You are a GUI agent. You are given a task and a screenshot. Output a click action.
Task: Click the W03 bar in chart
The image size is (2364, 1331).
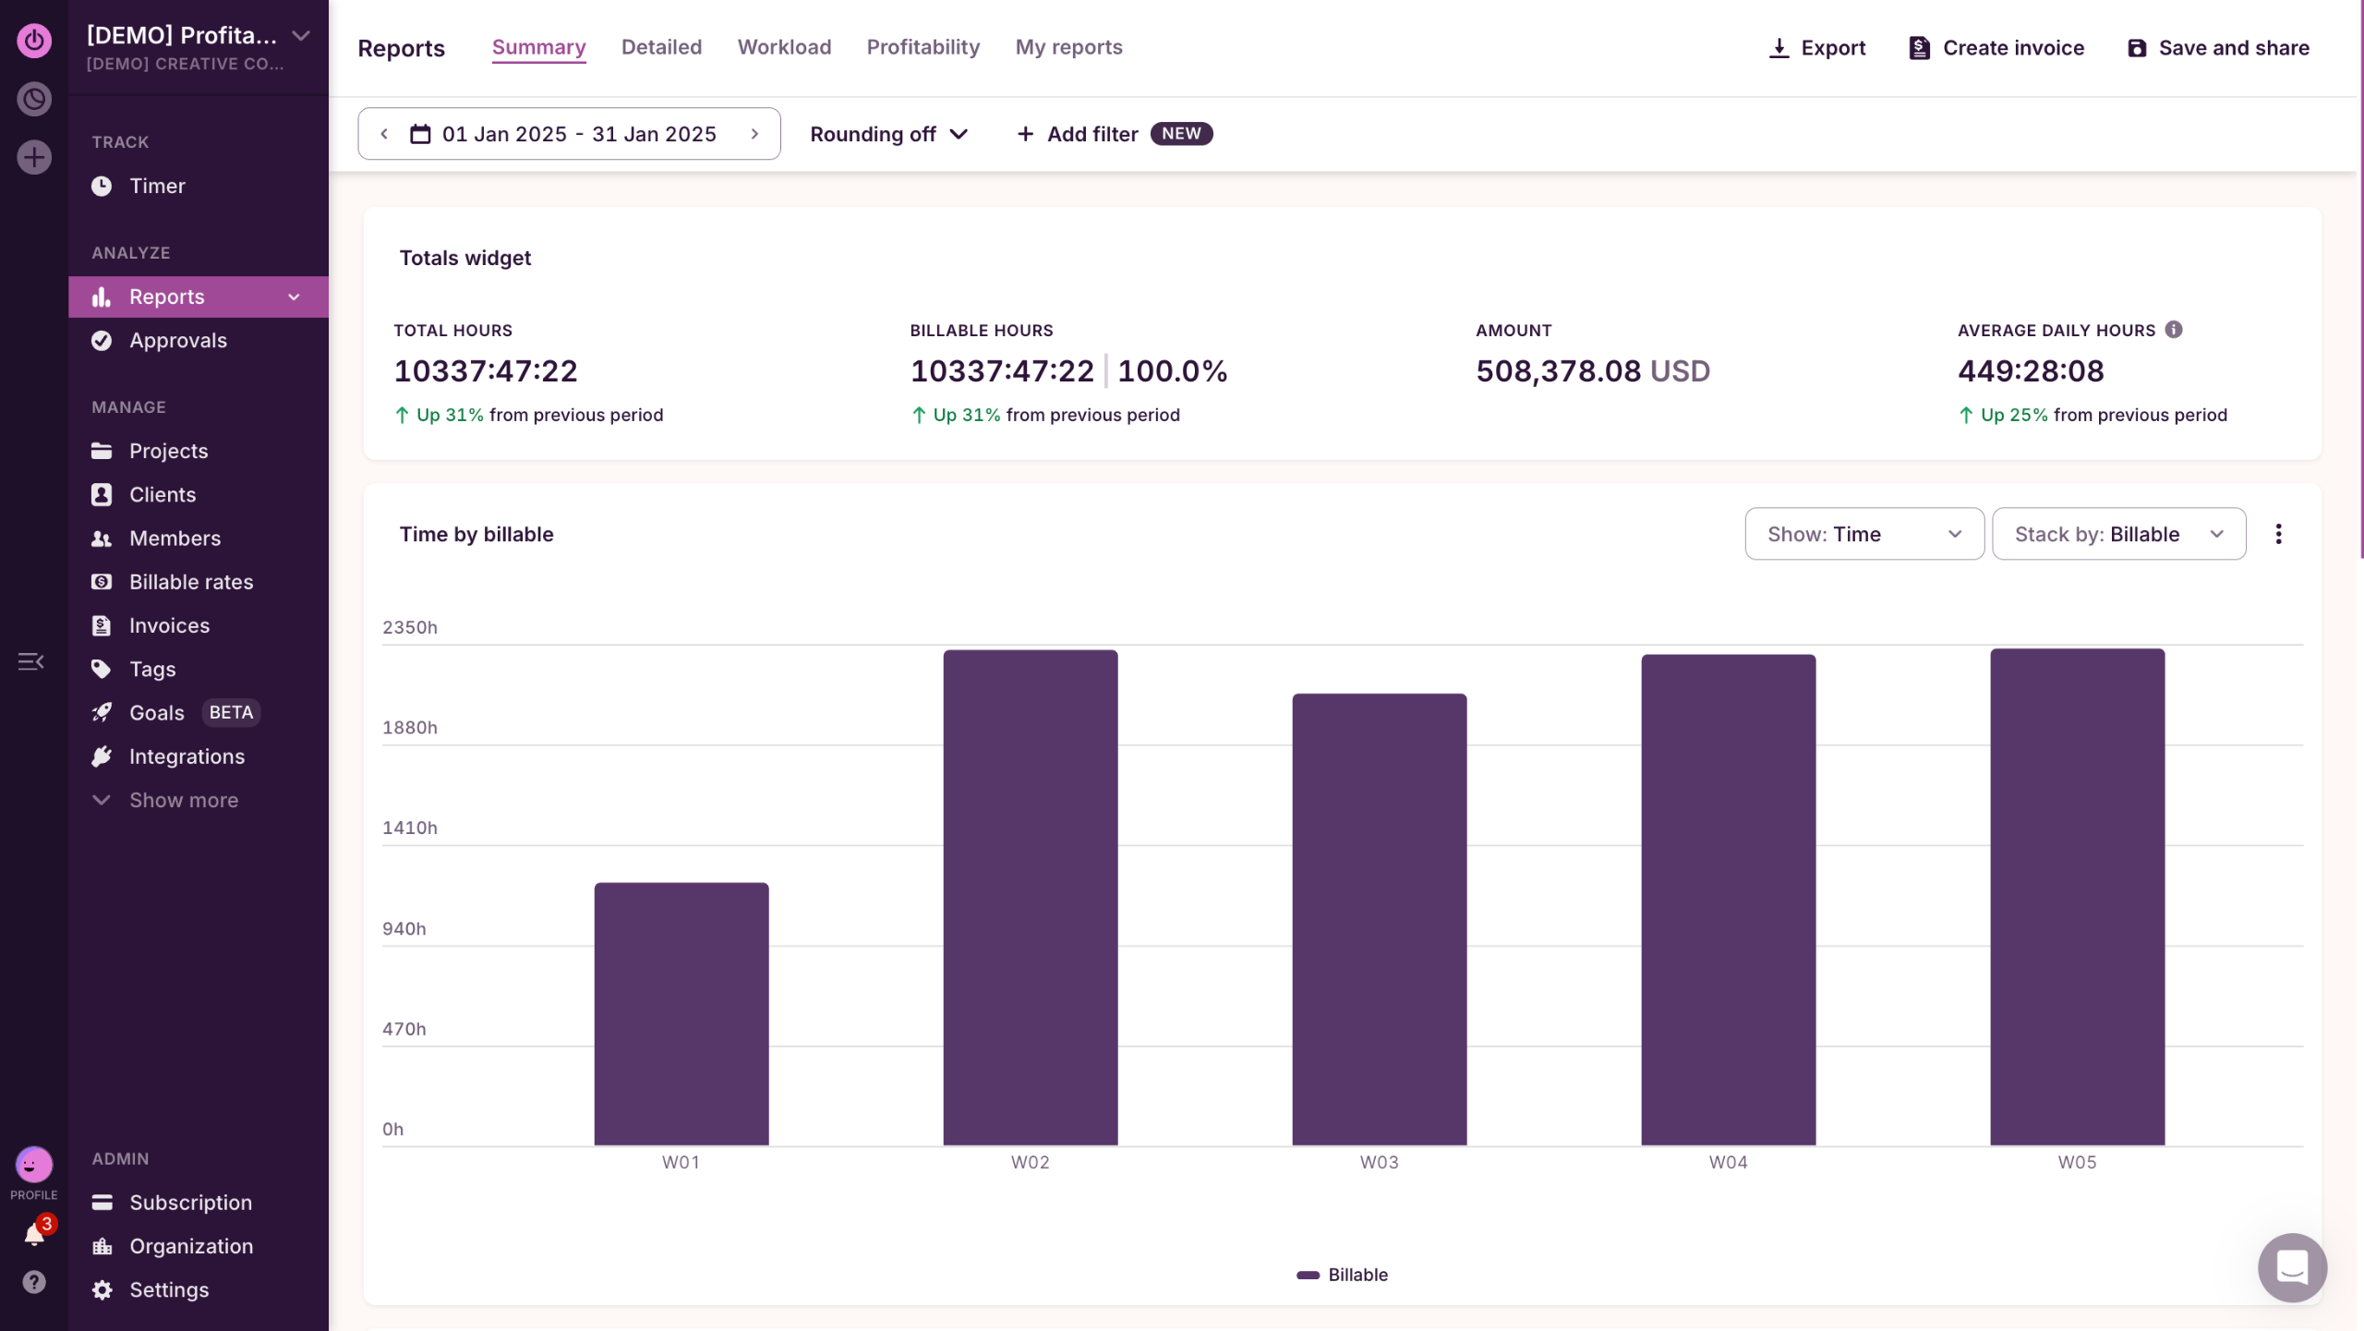tap(1379, 919)
